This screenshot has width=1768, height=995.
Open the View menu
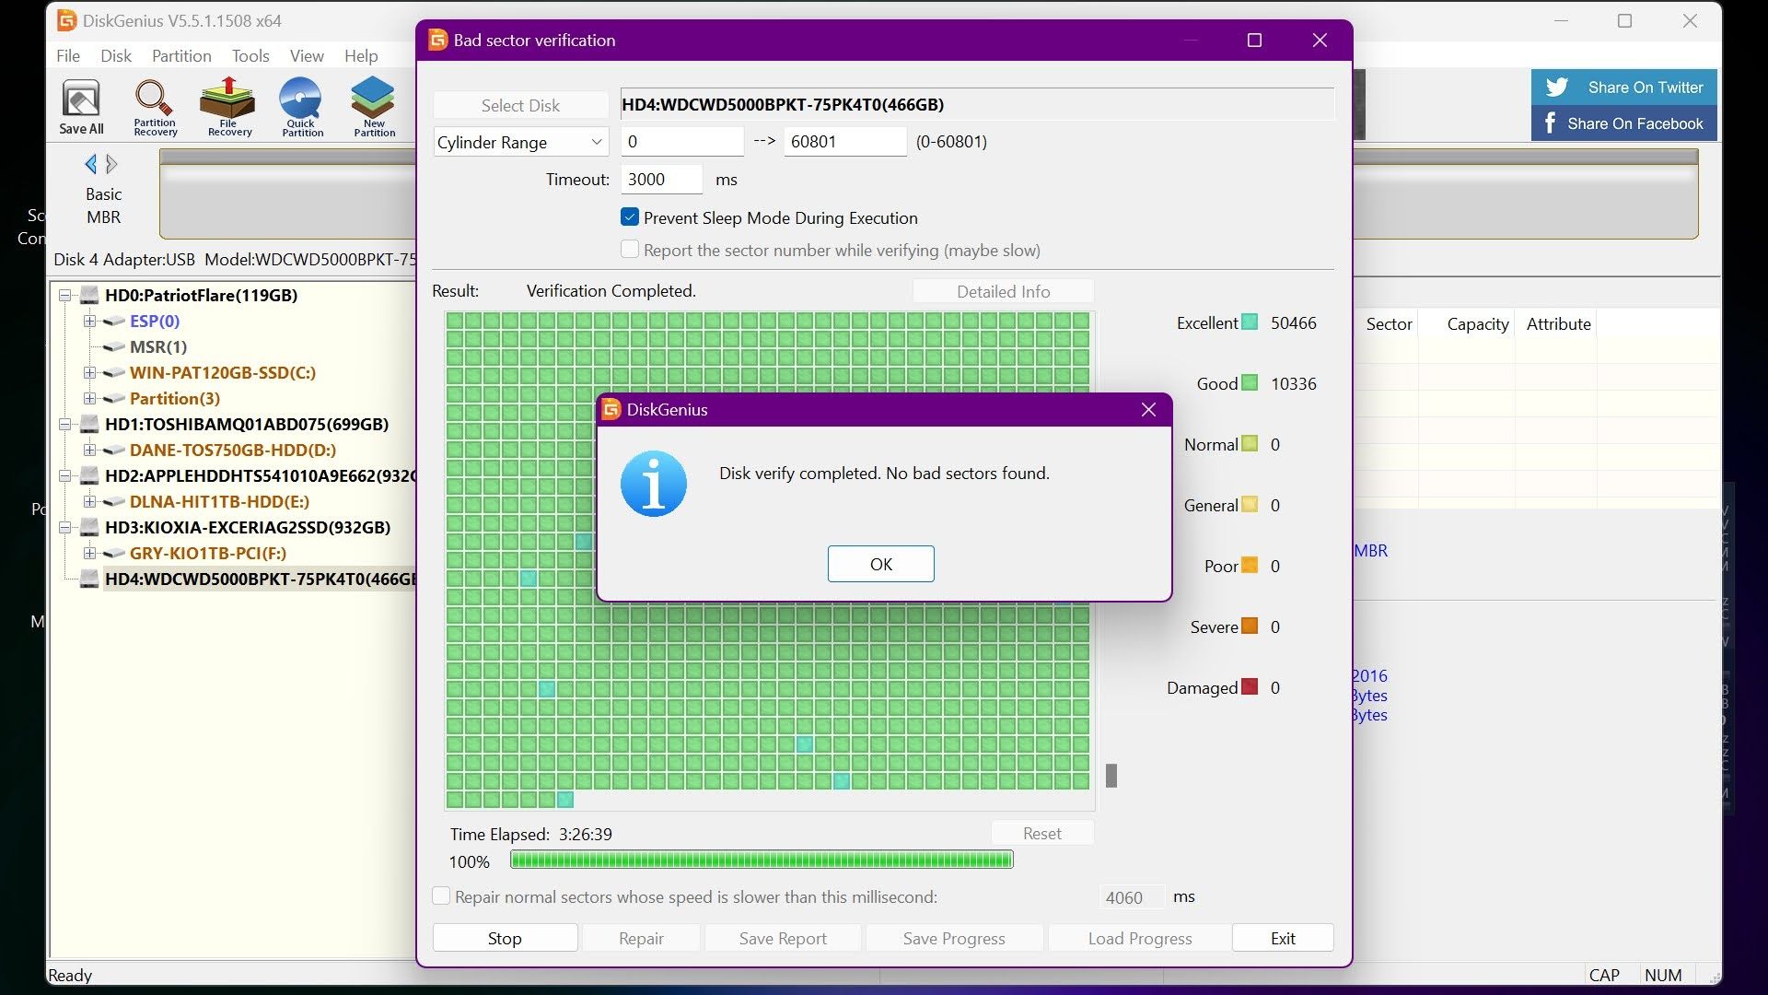tap(307, 55)
